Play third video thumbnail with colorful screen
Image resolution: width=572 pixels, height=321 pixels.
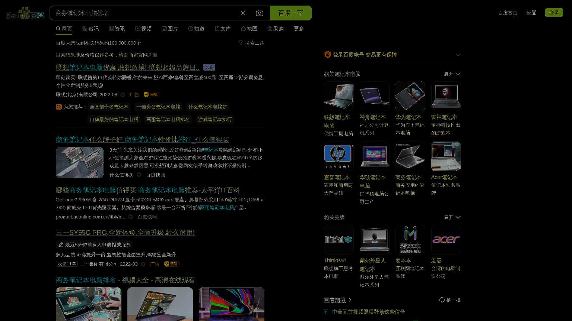pos(232,304)
